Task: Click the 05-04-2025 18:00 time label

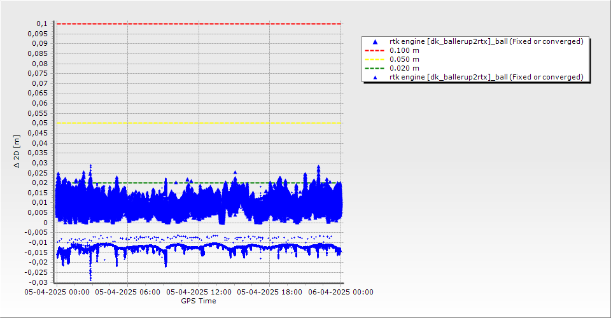Action: (x=270, y=292)
